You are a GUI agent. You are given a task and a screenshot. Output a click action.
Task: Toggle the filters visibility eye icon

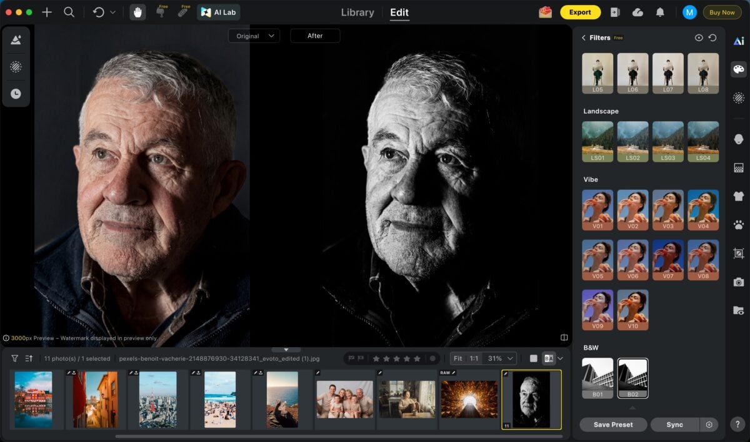pyautogui.click(x=699, y=37)
